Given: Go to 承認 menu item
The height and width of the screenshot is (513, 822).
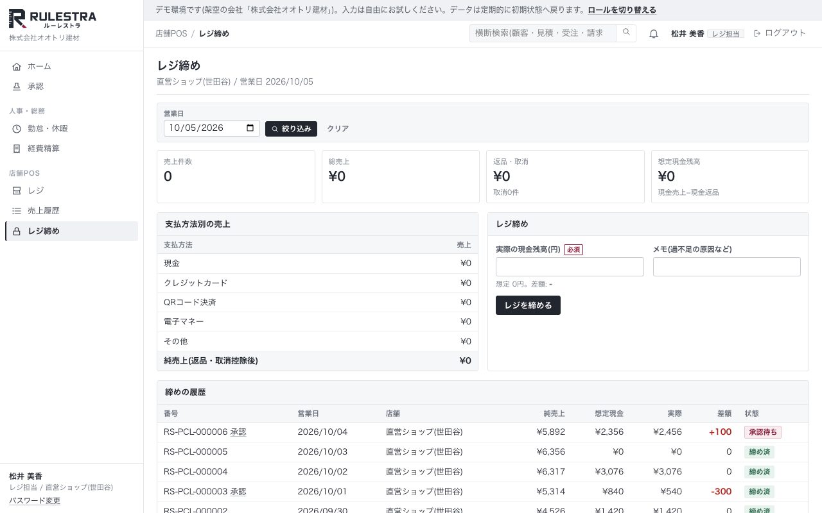Looking at the screenshot, I should tap(71, 87).
